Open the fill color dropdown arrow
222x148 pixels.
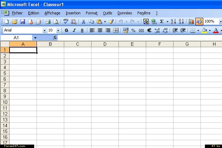[210, 31]
